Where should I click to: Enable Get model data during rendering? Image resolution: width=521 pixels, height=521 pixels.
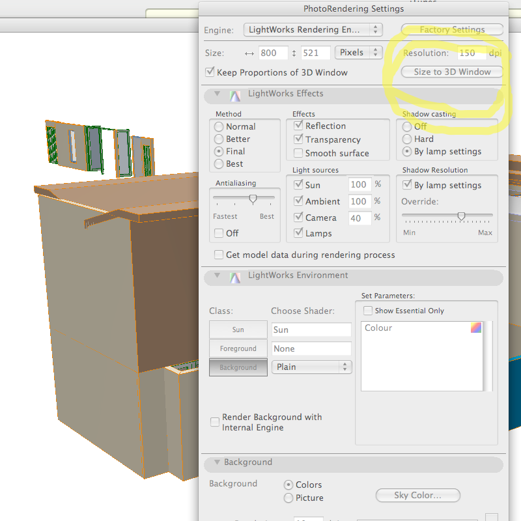[x=219, y=255]
